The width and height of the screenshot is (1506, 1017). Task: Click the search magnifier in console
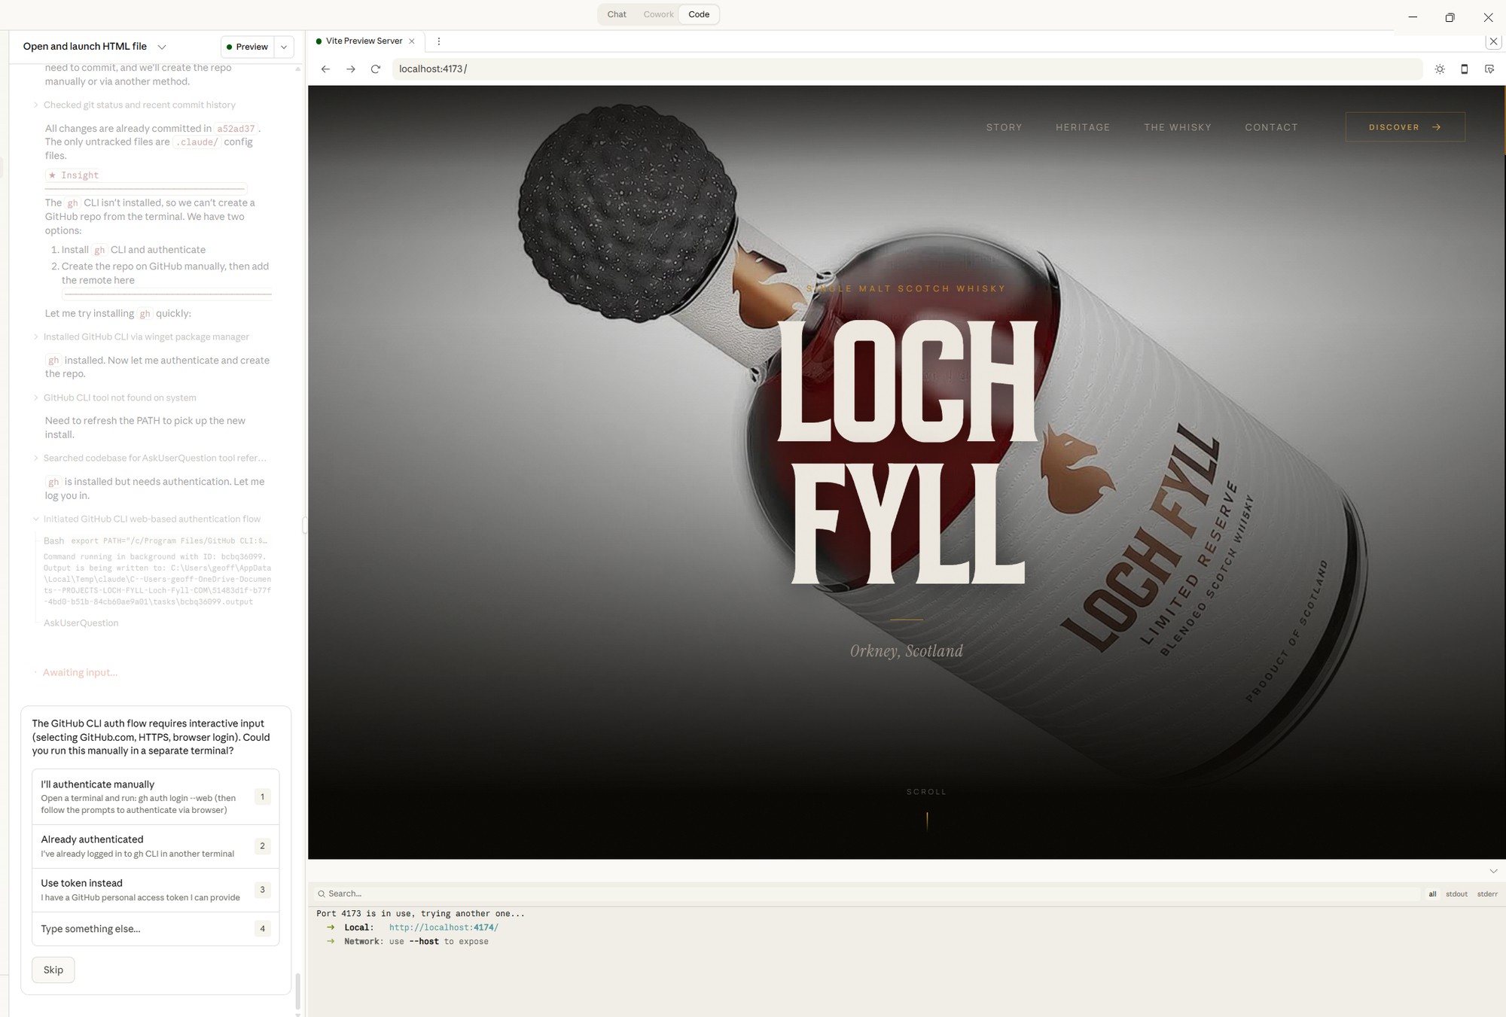[322, 894]
